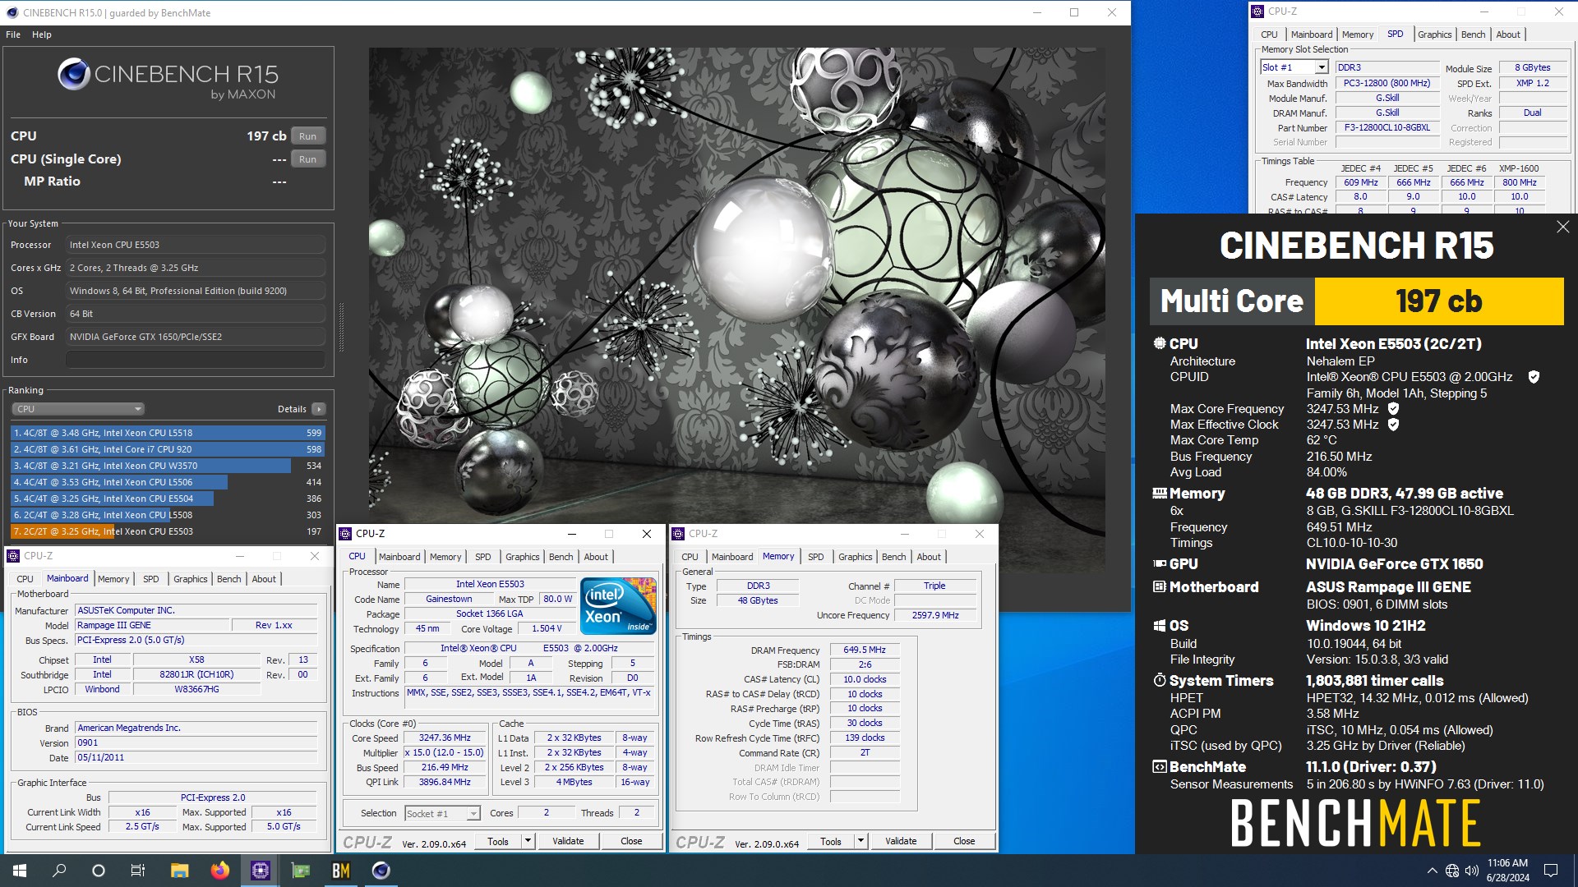Viewport: 1578px width, 887px height.
Task: Click the Ranking Details arrow button
Action: (x=319, y=409)
